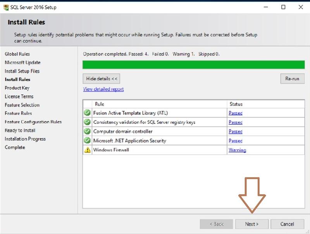Screen dimensions: 310x234
Task: Click yellow warning icon beside Windows Firewall
Action: (x=87, y=150)
